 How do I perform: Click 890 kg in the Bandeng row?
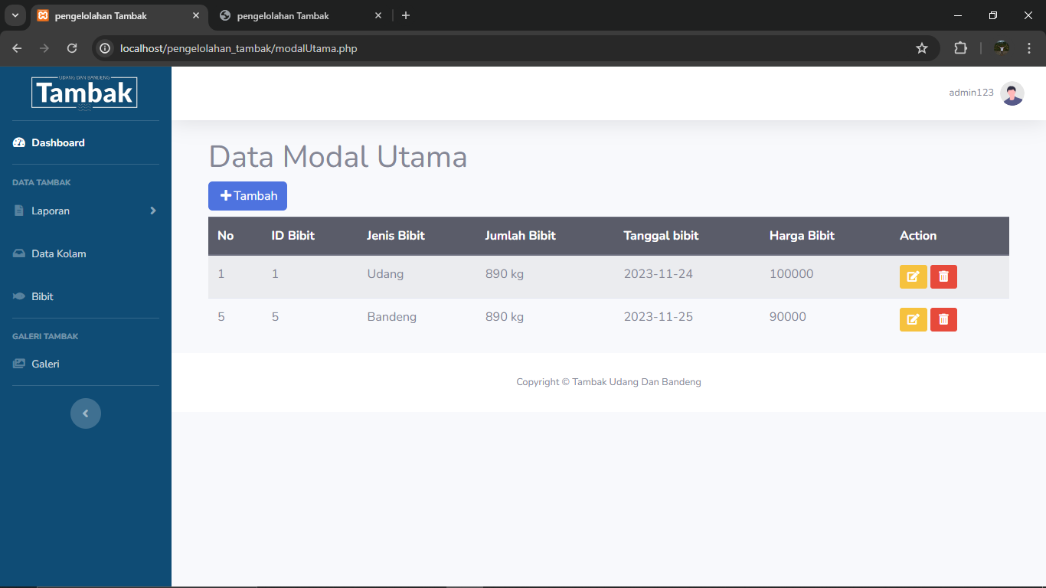505,317
